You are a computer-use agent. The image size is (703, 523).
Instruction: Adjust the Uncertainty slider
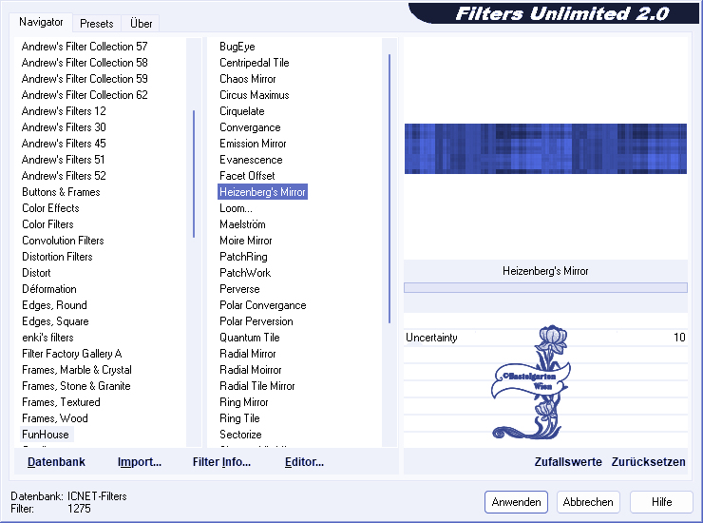tap(545, 338)
